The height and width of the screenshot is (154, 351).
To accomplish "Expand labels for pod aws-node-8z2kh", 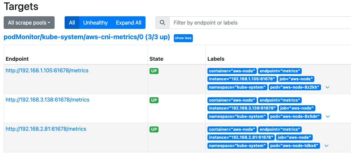I will [x=327, y=87].
